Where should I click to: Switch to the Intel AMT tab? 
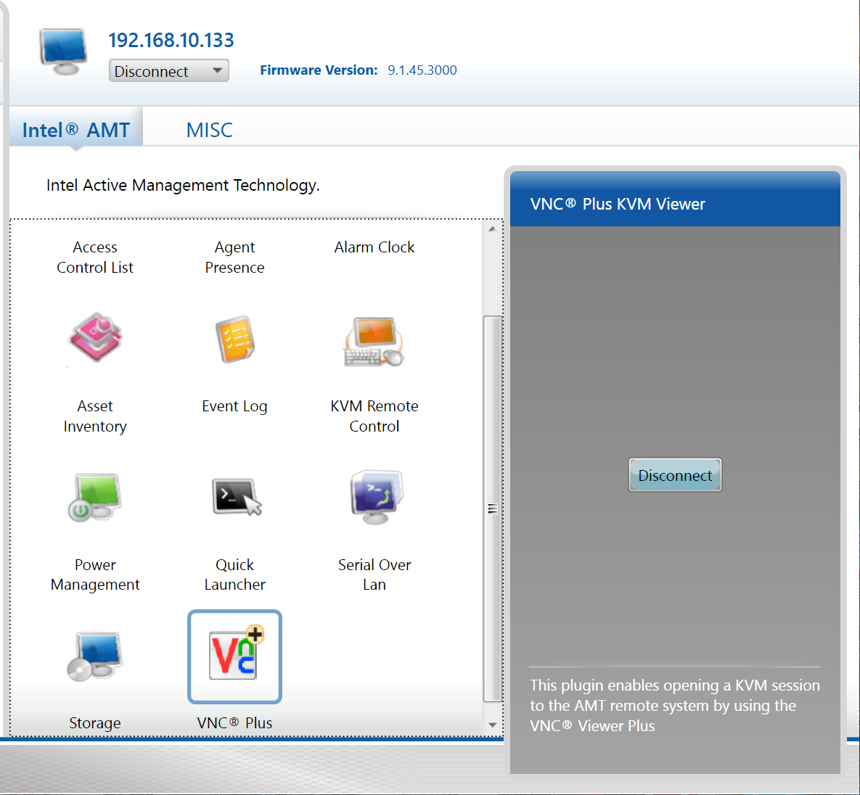pos(76,130)
